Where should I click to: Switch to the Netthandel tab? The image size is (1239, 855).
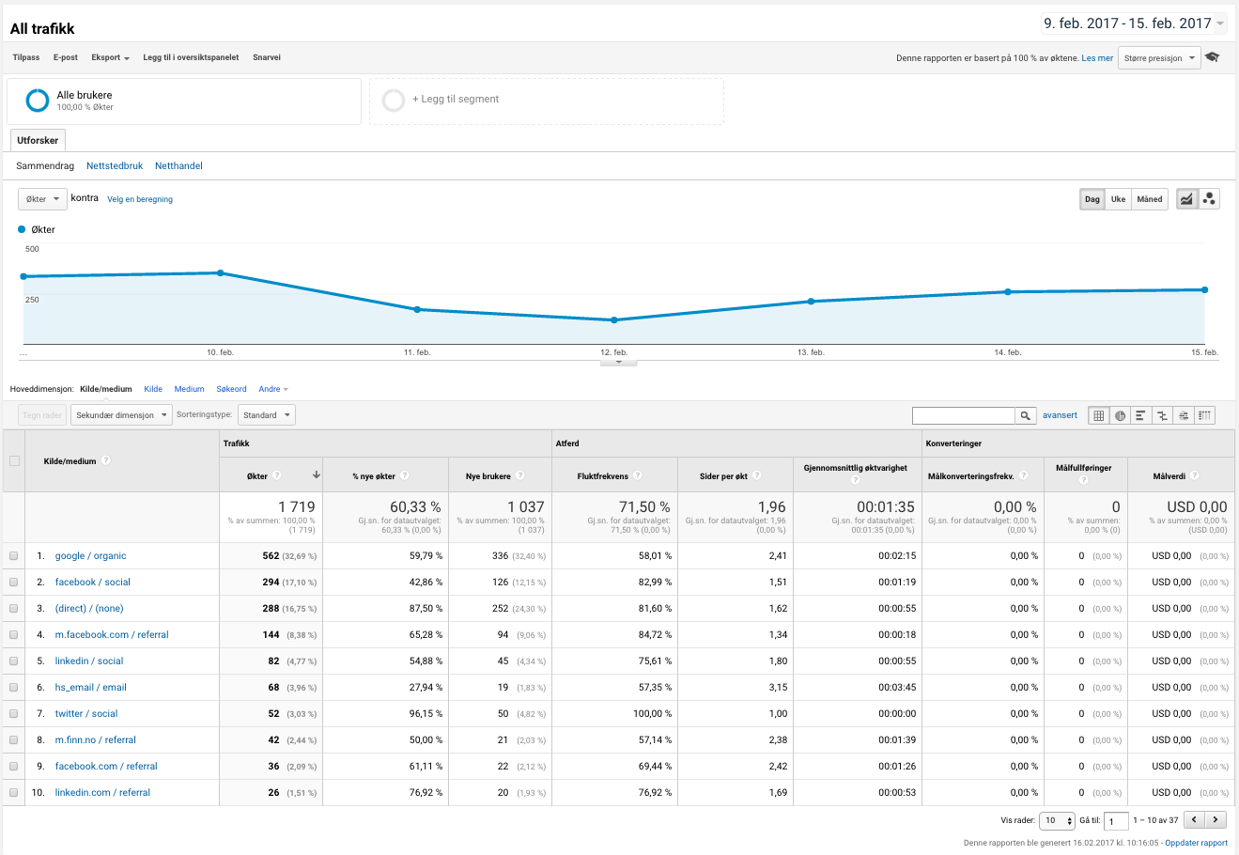pos(178,165)
